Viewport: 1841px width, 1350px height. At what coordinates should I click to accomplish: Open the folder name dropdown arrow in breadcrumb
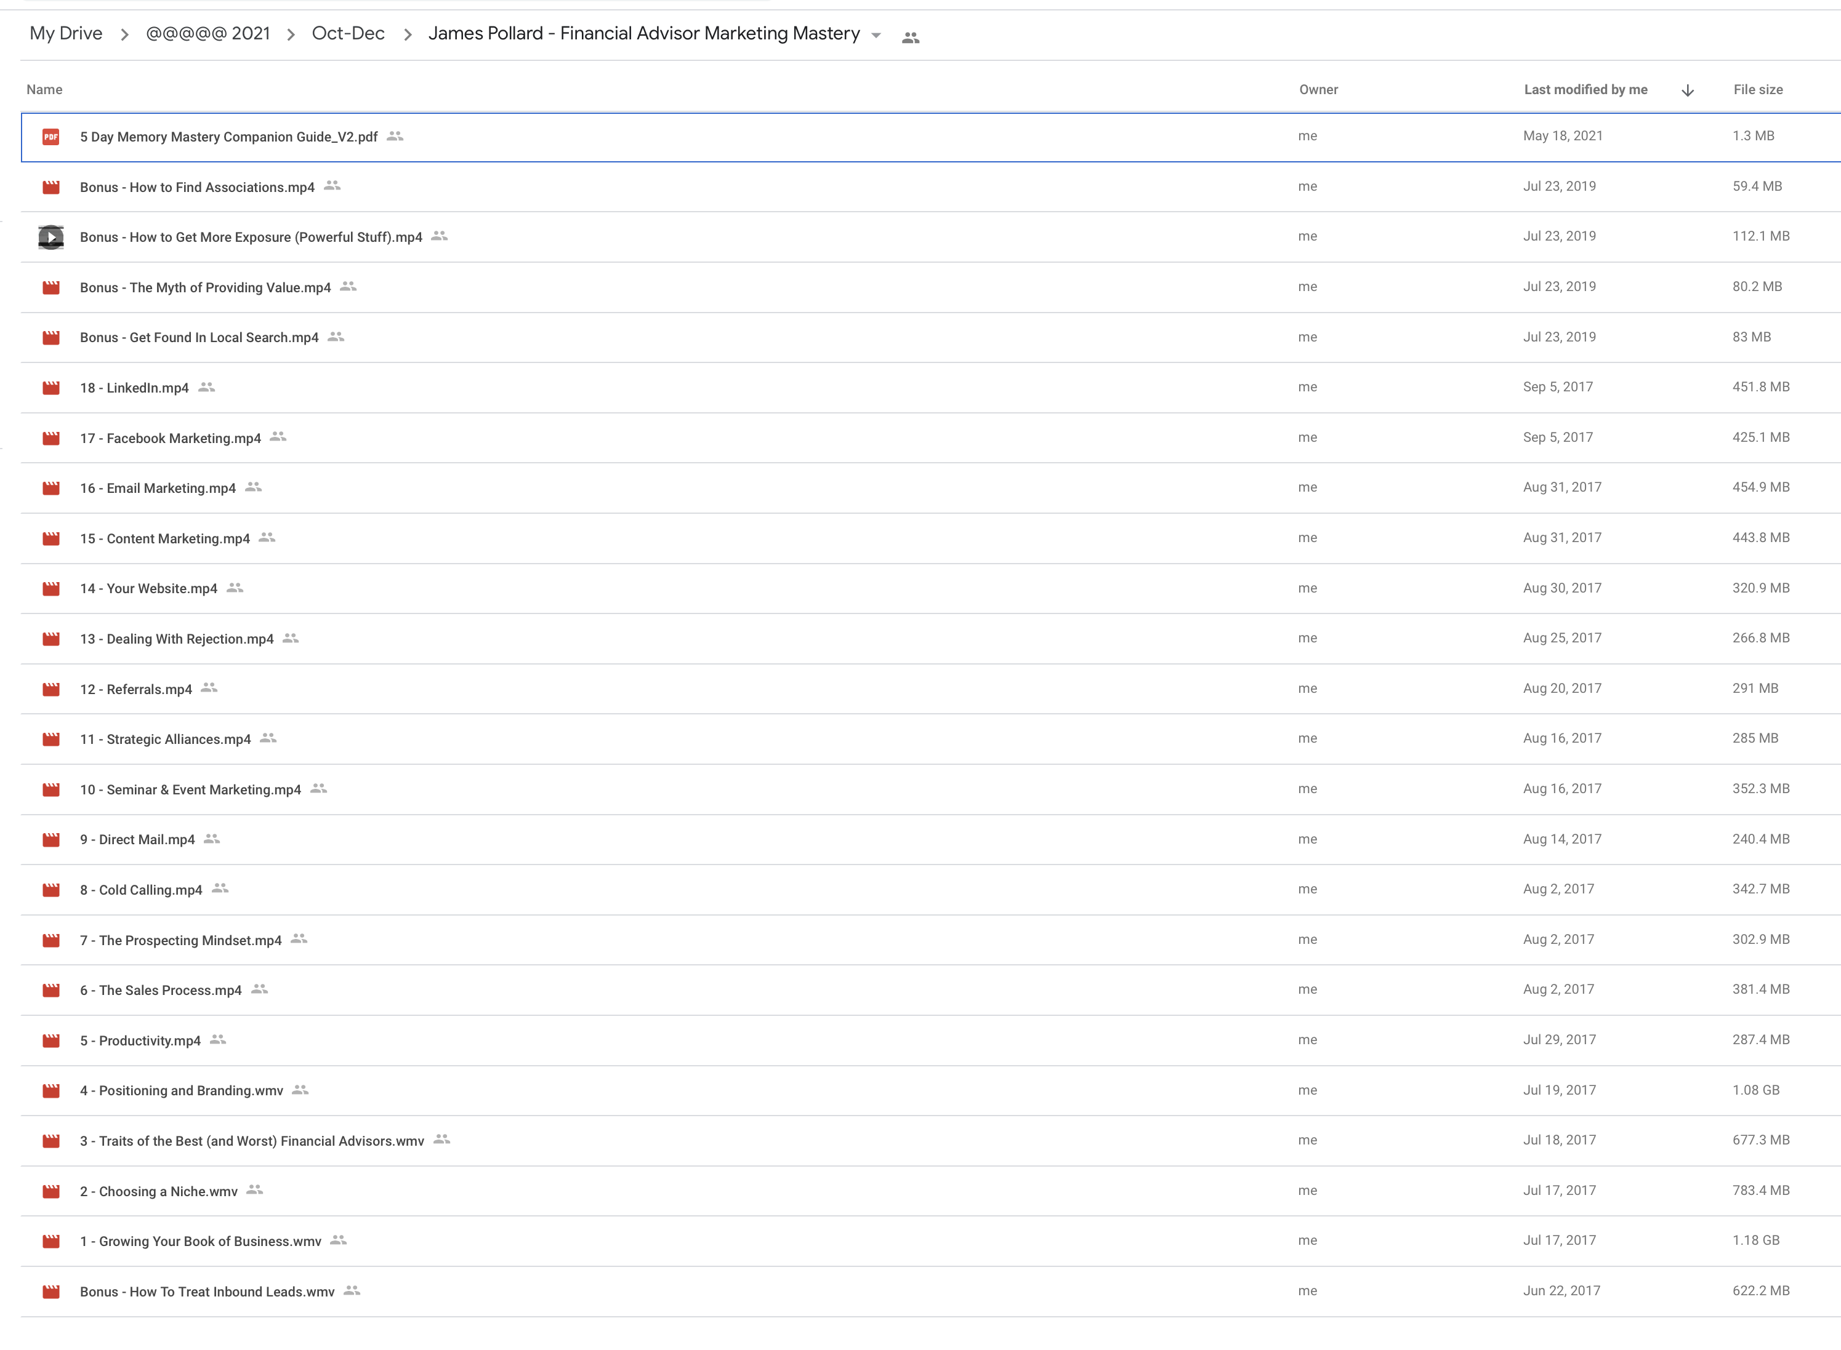[x=876, y=35]
